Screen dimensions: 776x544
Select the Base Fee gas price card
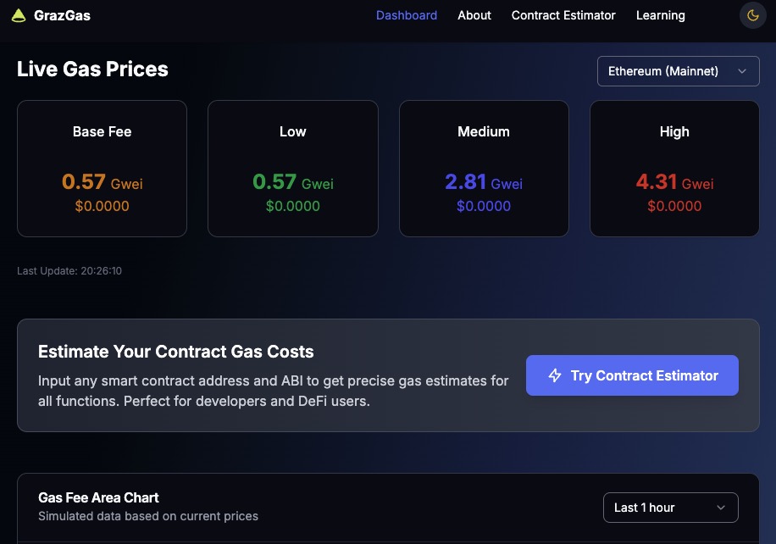102,169
